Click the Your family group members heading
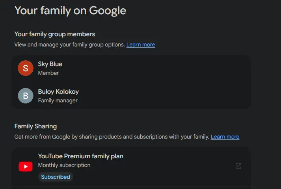Image resolution: width=281 pixels, height=189 pixels. click(x=55, y=34)
